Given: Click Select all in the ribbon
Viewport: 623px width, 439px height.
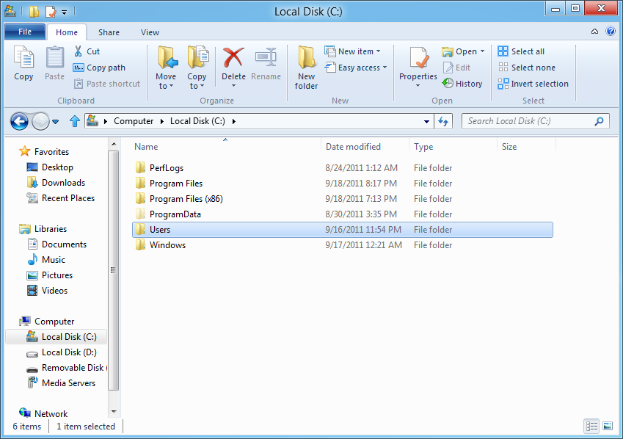Looking at the screenshot, I should pos(521,51).
